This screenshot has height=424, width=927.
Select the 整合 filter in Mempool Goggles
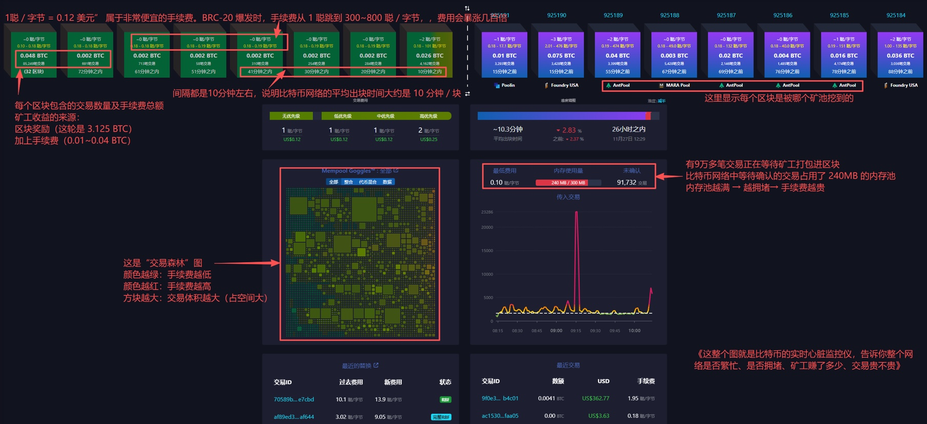click(x=348, y=182)
